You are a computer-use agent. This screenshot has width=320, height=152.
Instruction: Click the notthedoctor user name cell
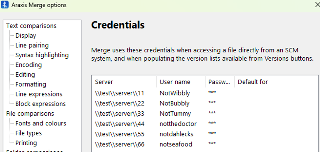pos(178,124)
